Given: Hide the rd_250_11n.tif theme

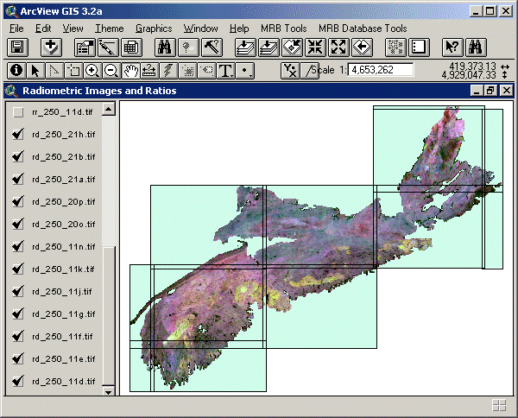Looking at the screenshot, I should [18, 247].
